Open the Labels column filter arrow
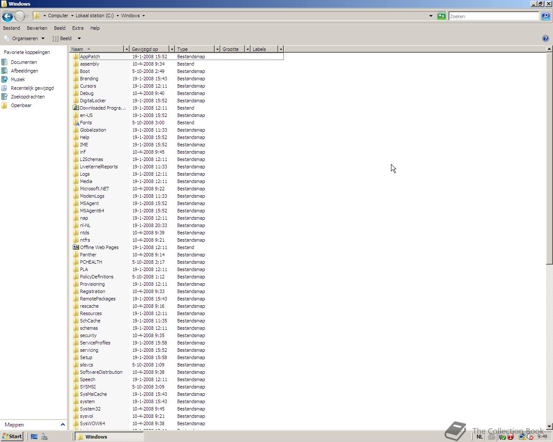This screenshot has height=442, width=553. coord(280,49)
